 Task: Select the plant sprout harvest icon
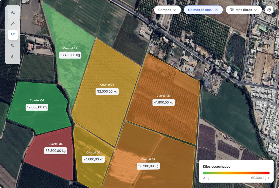[13, 35]
